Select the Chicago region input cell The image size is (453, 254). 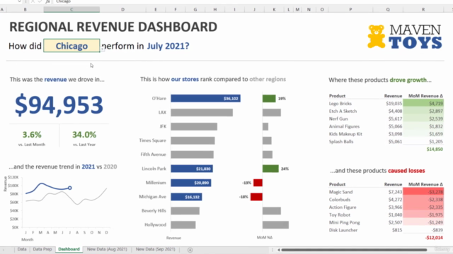71,46
